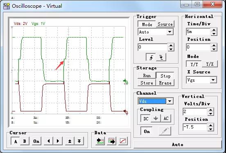Screen dimensions: 226x153
Task: Select AC coupling
Action: click(166, 118)
